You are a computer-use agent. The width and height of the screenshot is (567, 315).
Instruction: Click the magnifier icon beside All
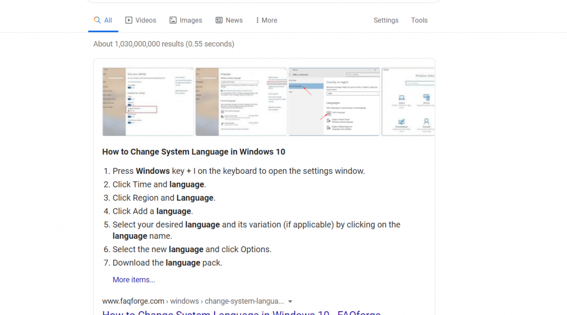pos(97,20)
